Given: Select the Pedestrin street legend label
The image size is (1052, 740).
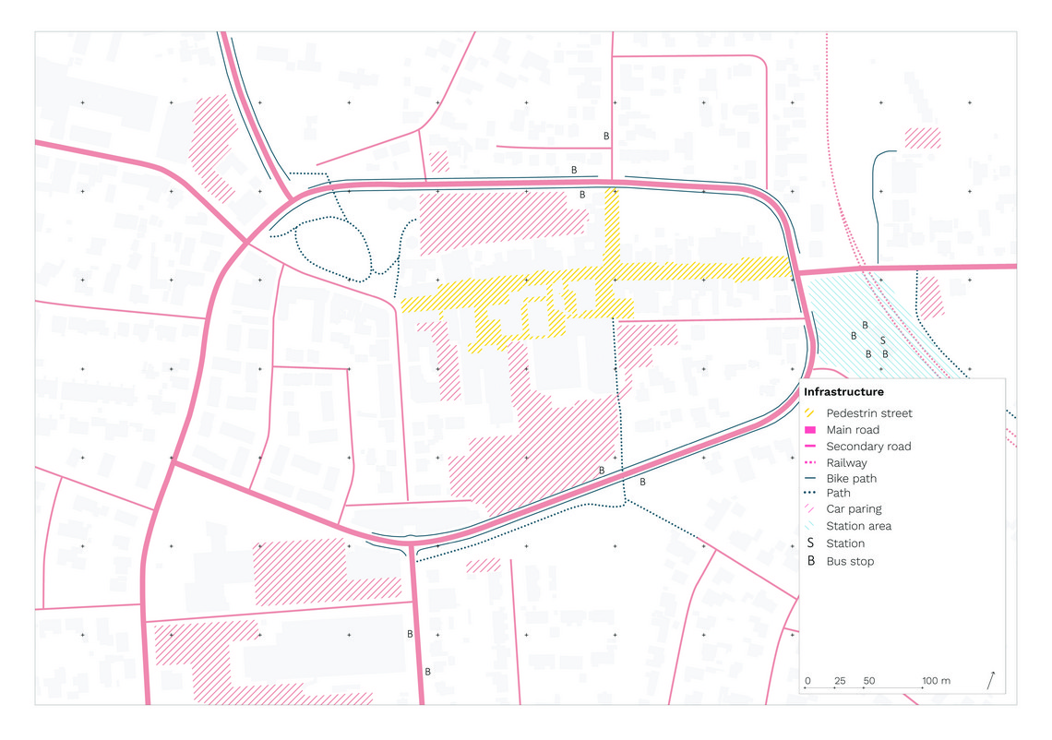Looking at the screenshot, I should pos(869,413).
